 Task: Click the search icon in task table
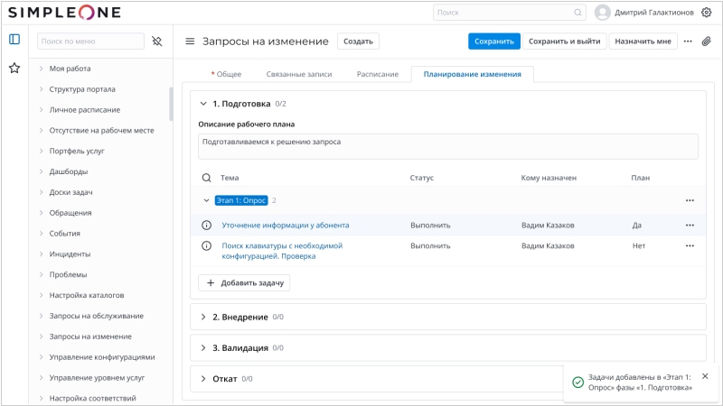coord(206,178)
